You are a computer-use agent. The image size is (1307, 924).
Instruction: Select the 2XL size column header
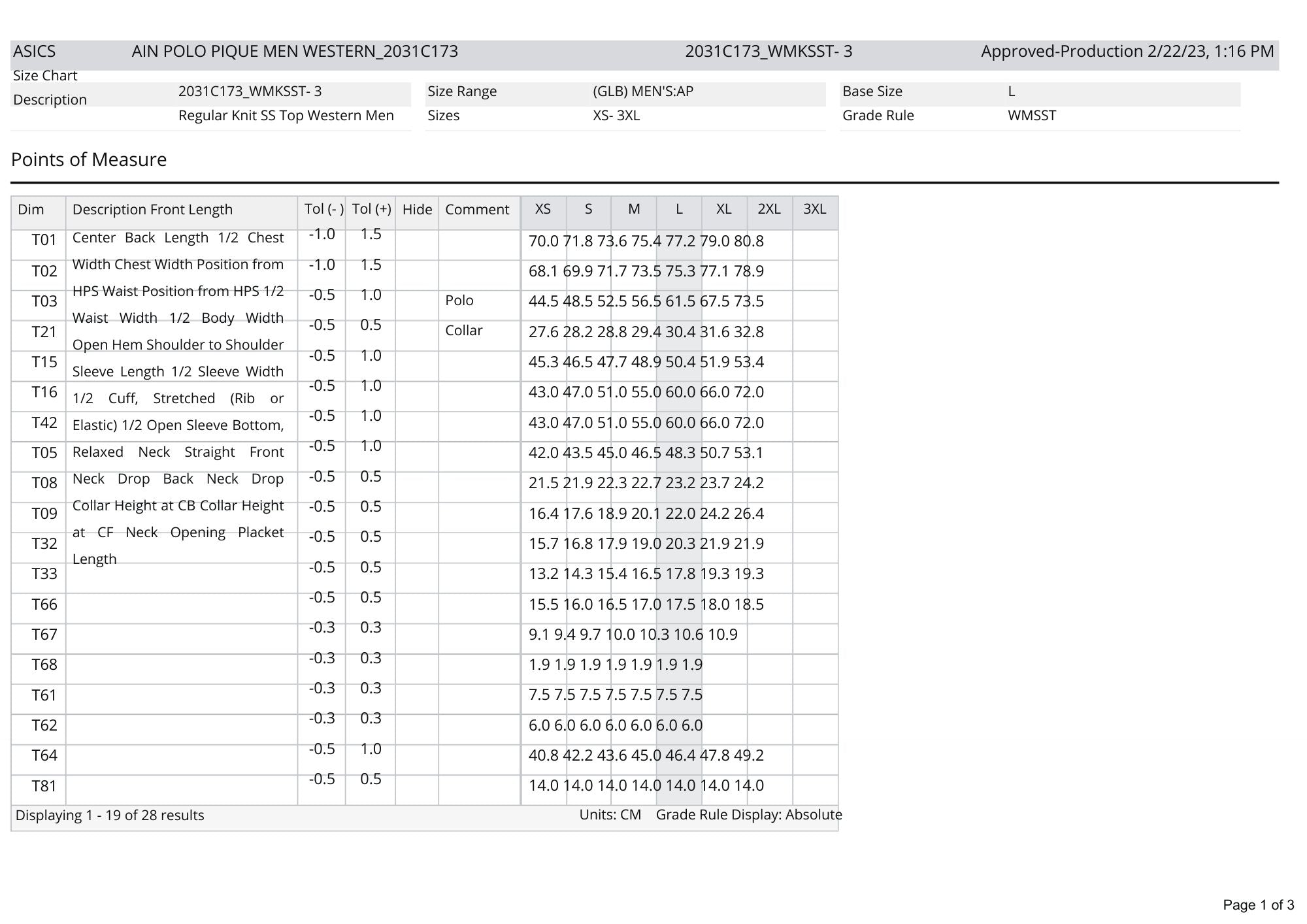[769, 209]
